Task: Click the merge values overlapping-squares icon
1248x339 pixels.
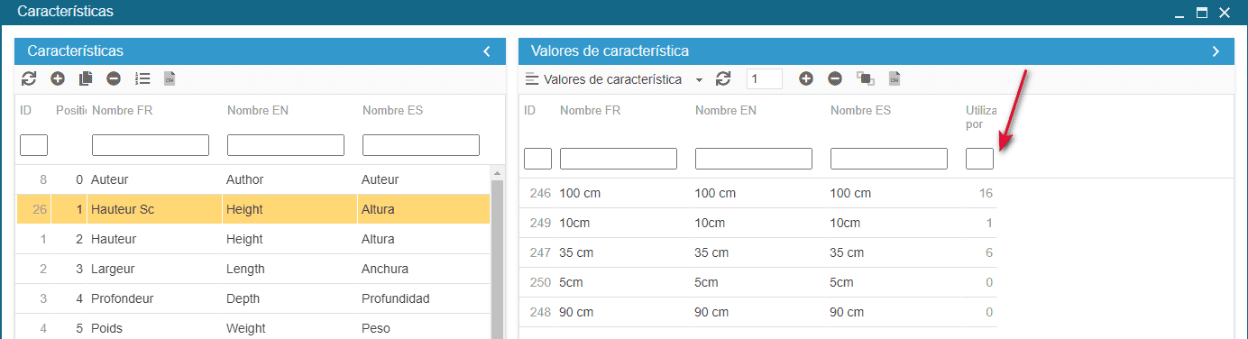Action: pyautogui.click(x=865, y=79)
